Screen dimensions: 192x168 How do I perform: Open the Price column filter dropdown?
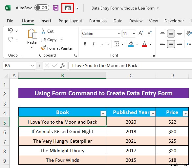tap(185, 113)
